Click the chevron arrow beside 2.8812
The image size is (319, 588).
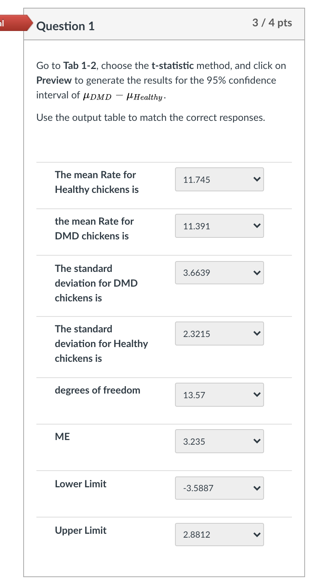click(x=256, y=535)
